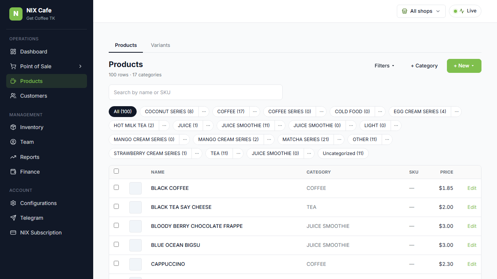This screenshot has height=279, width=497.
Task: Open Dashboard from sidebar
Action: coord(47,52)
